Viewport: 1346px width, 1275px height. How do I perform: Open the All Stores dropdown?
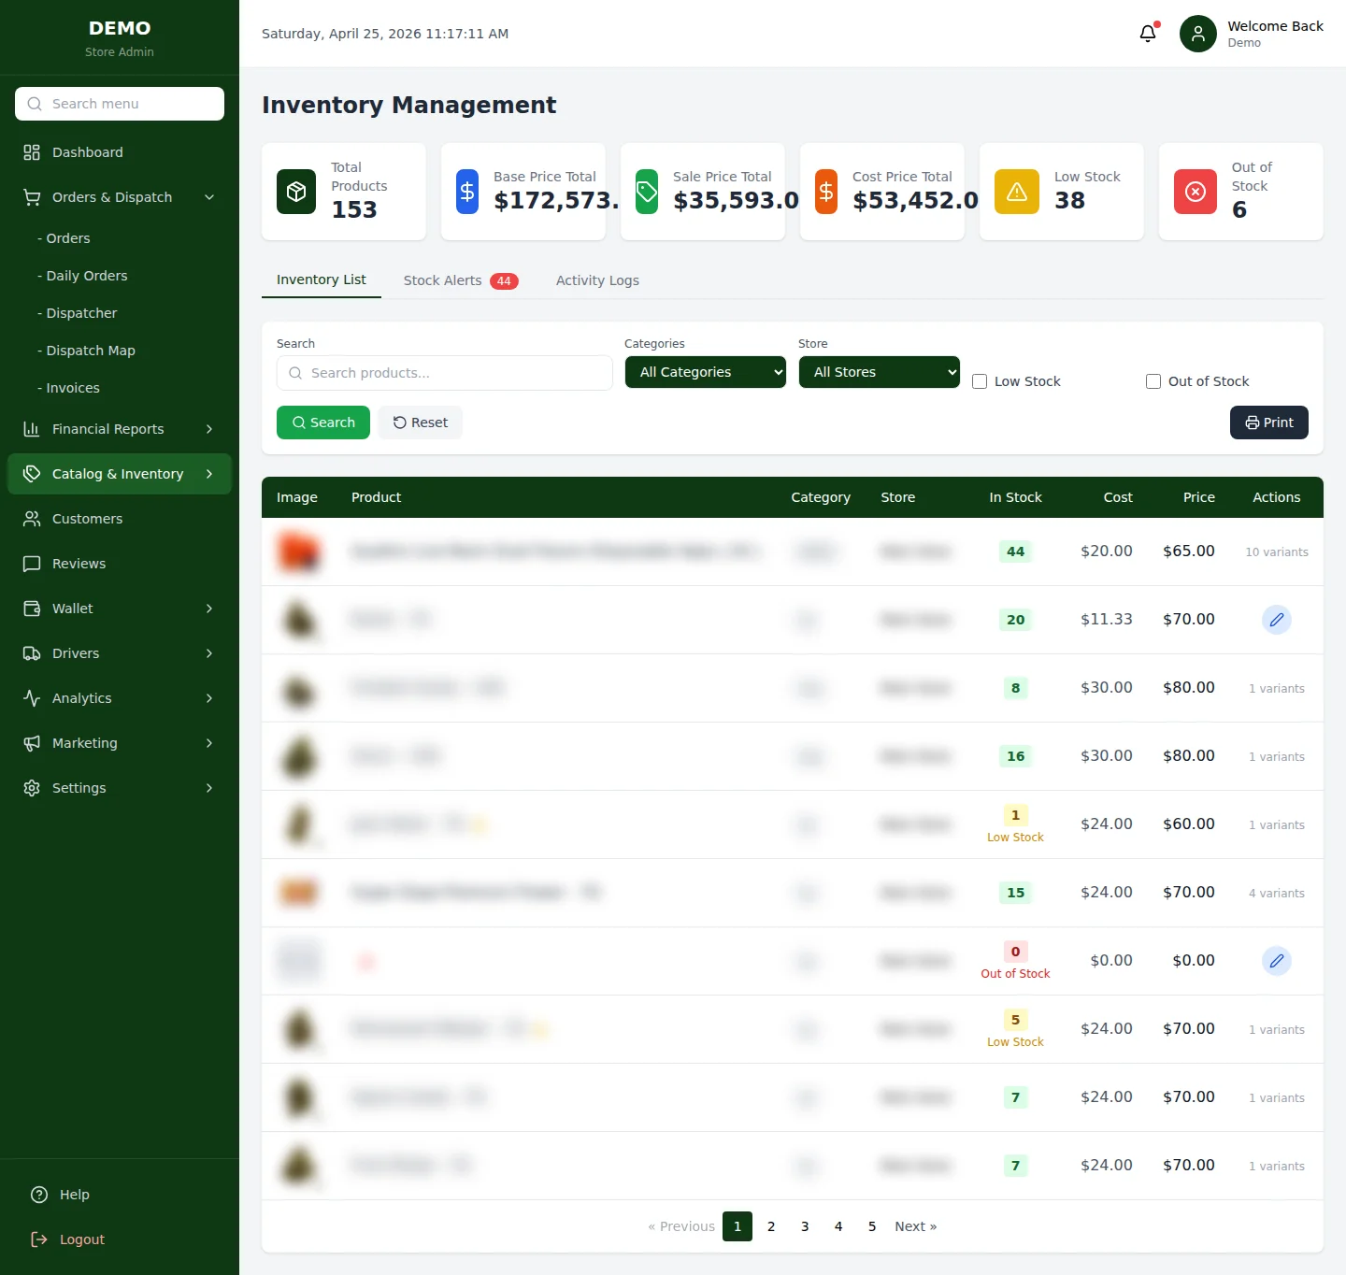click(879, 372)
